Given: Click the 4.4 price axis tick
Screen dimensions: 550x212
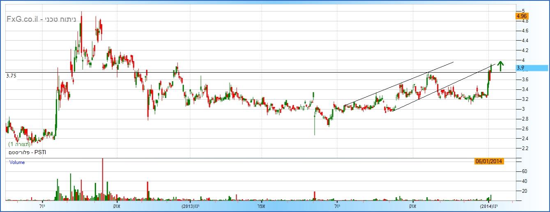Looking at the screenshot, I should coord(525,41).
